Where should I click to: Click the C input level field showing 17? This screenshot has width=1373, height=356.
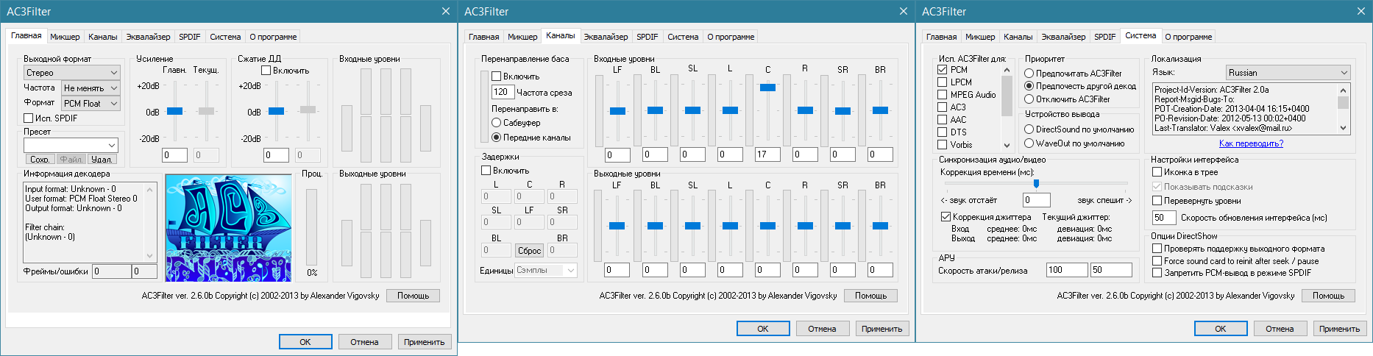pyautogui.click(x=767, y=154)
